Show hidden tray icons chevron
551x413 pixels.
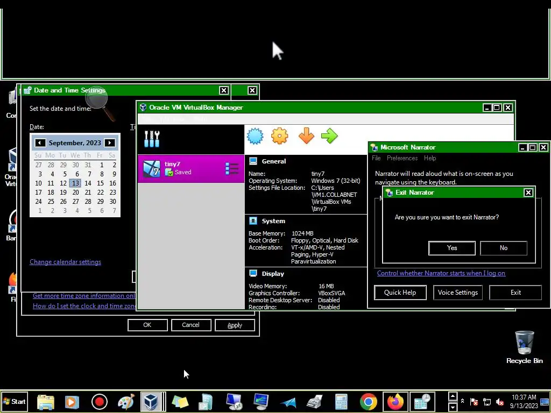(462, 401)
